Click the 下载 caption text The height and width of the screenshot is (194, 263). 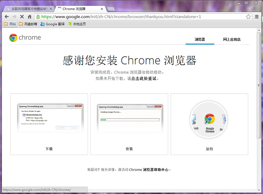tap(49, 149)
